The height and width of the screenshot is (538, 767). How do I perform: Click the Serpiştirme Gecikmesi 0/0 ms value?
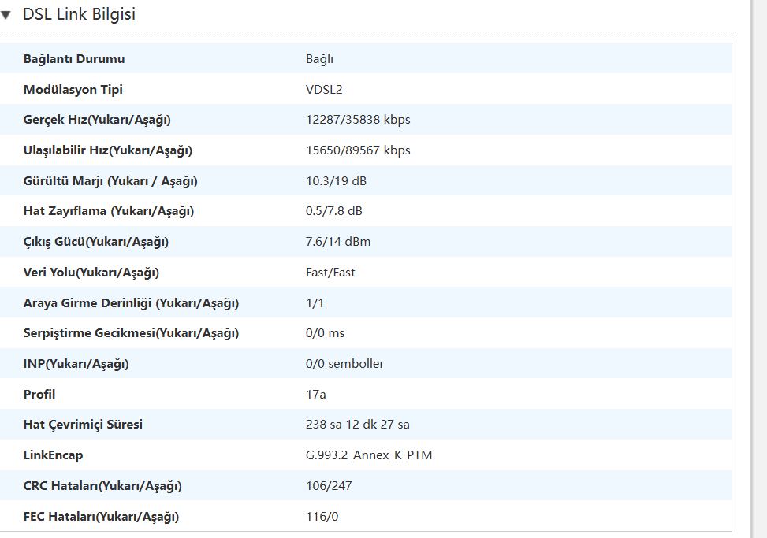click(325, 333)
